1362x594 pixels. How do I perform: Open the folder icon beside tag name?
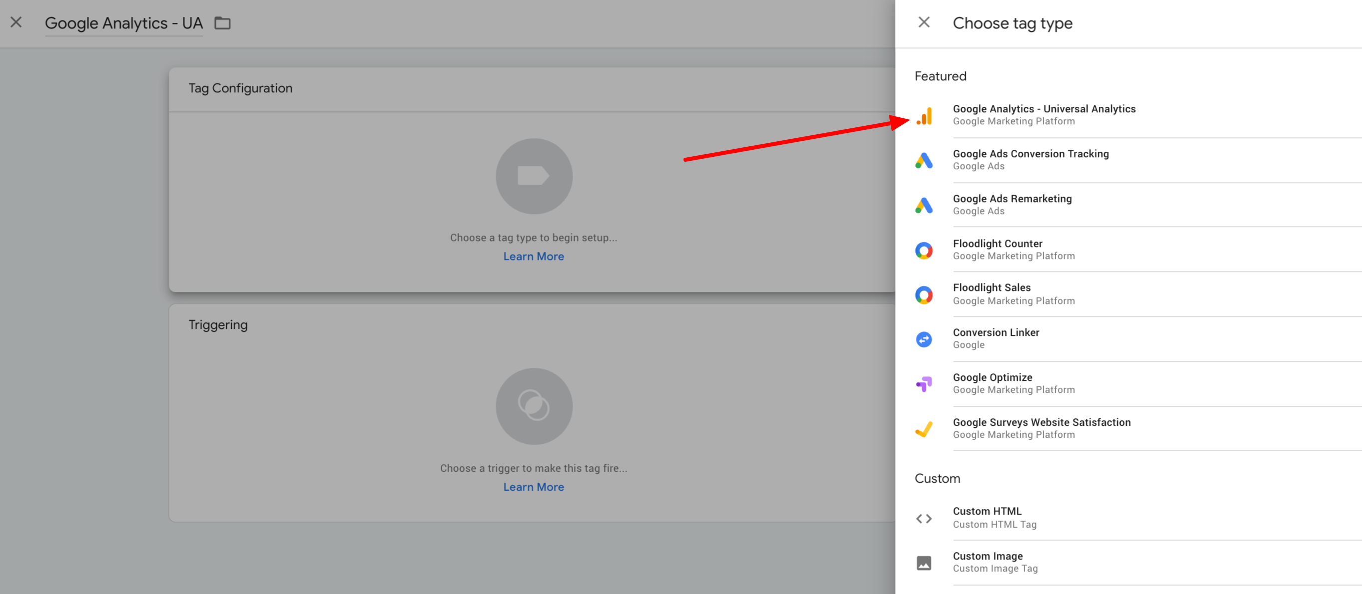tap(222, 23)
